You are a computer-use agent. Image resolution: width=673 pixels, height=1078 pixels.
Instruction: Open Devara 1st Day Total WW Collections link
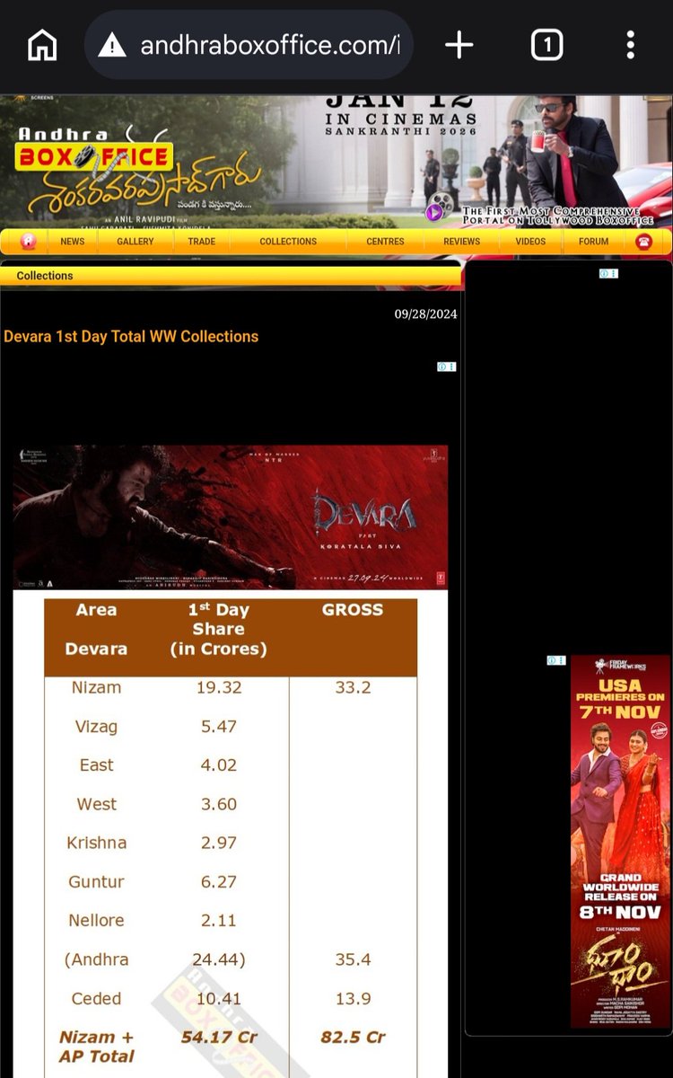(x=131, y=336)
